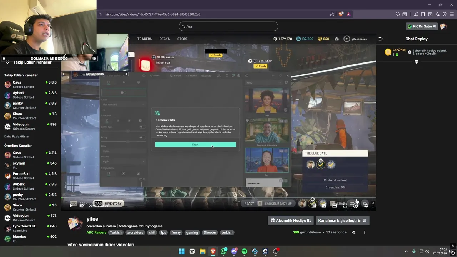Open taskbar volume control
The height and width of the screenshot is (257, 457).
427,251
